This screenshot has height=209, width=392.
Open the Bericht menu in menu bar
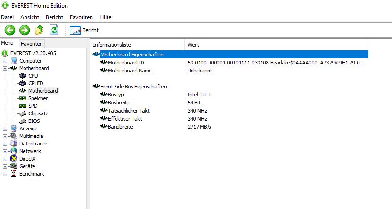55,17
